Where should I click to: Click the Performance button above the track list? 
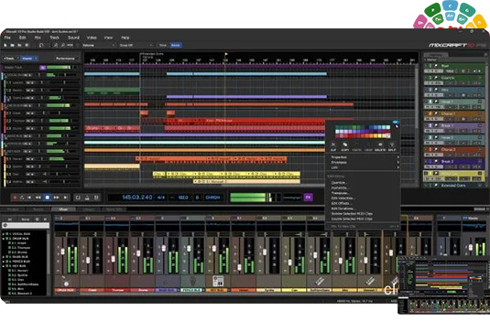point(65,59)
